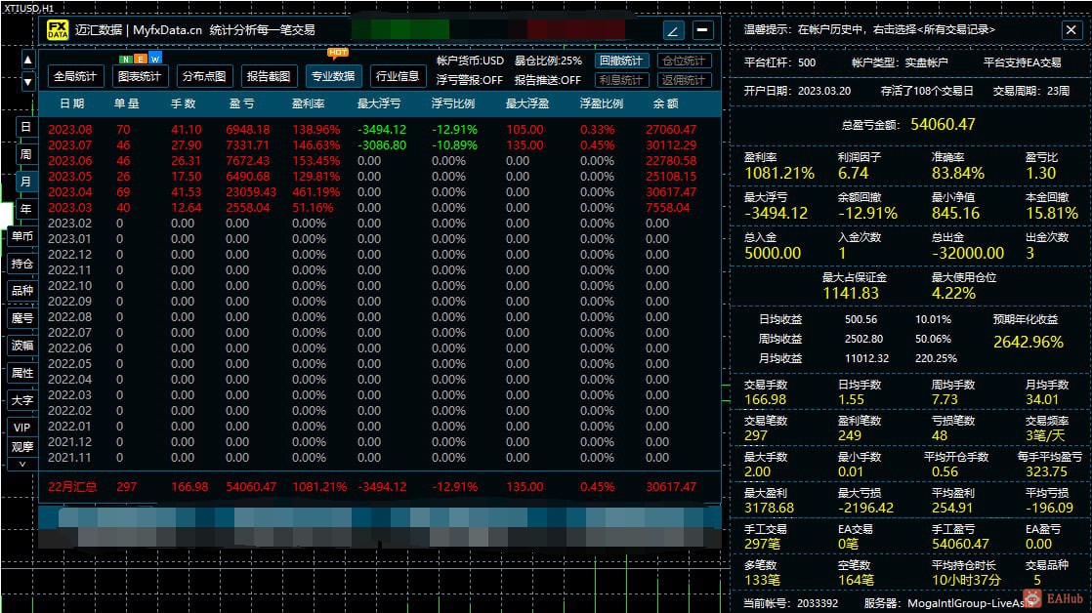Open the 全局统计 tab
1092x613 pixels.
75,76
